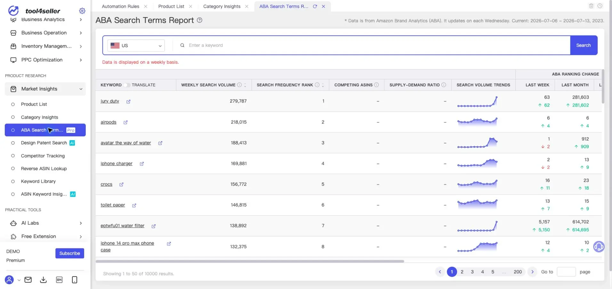The image size is (612, 289).
Task: Click info icon next to Supply-Demand Ratio
Action: (x=444, y=85)
